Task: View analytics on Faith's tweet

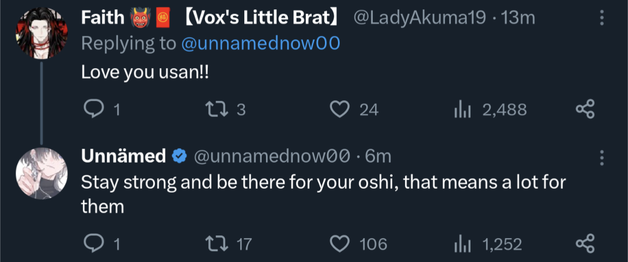Action: click(x=462, y=110)
